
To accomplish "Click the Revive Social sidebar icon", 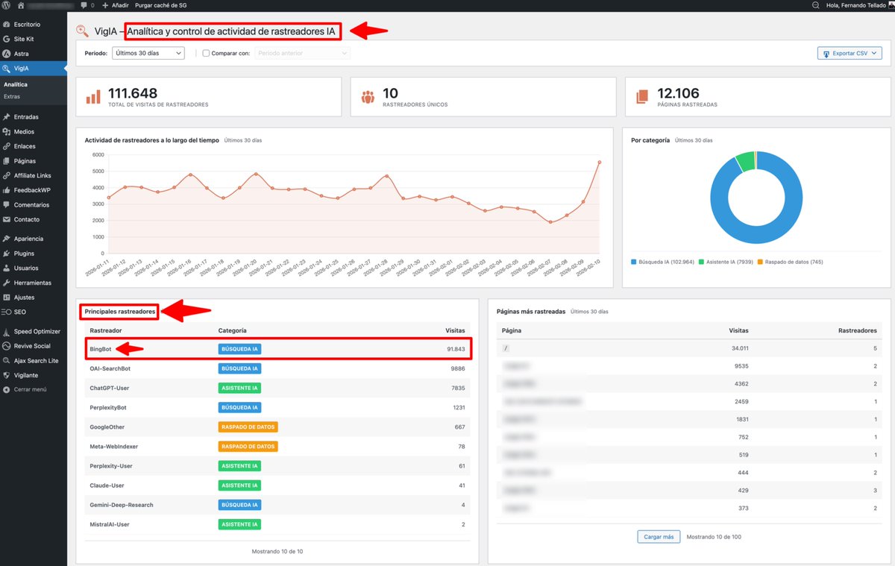I will coord(7,346).
